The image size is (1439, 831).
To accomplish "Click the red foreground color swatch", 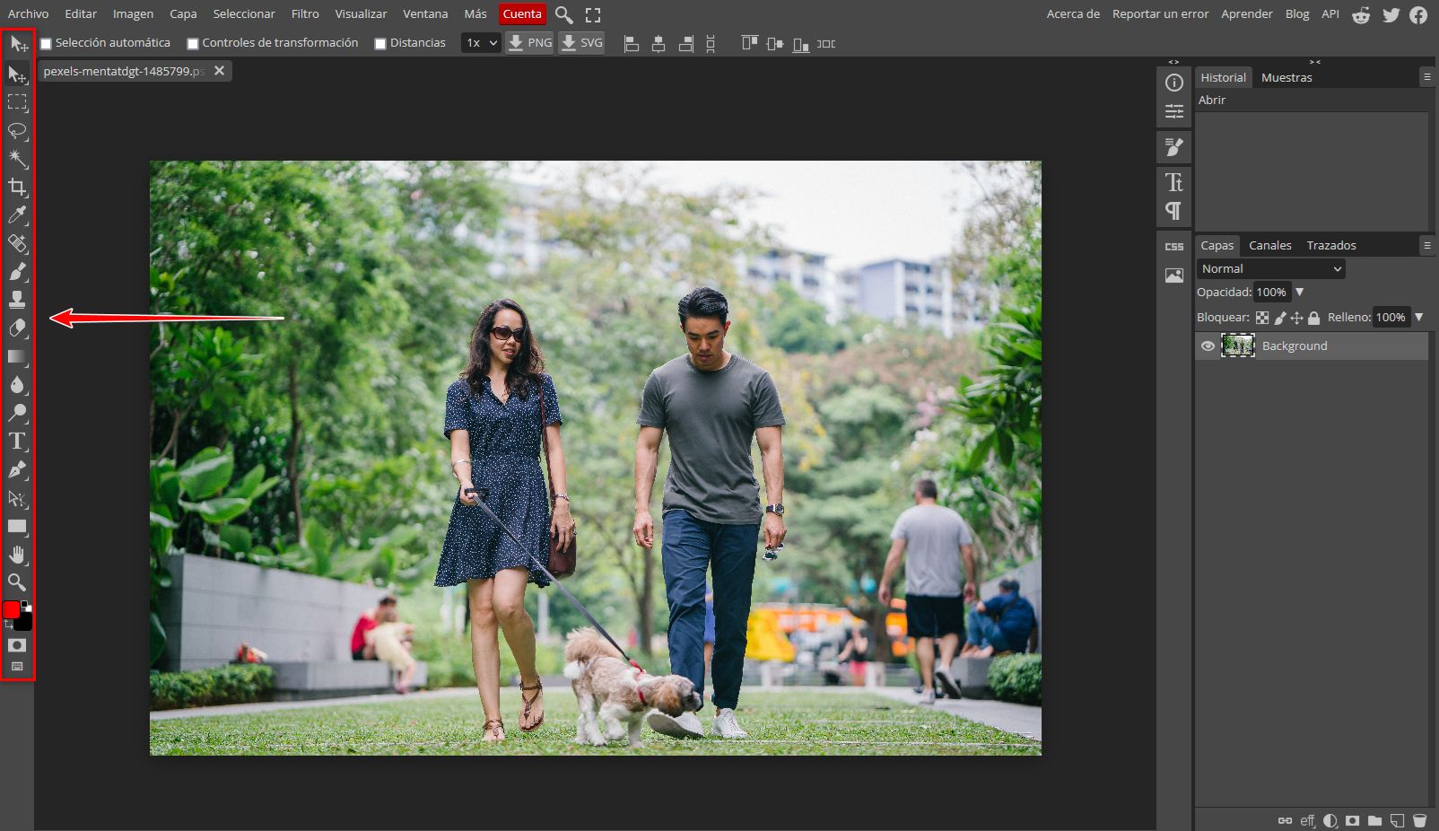I will coord(11,610).
